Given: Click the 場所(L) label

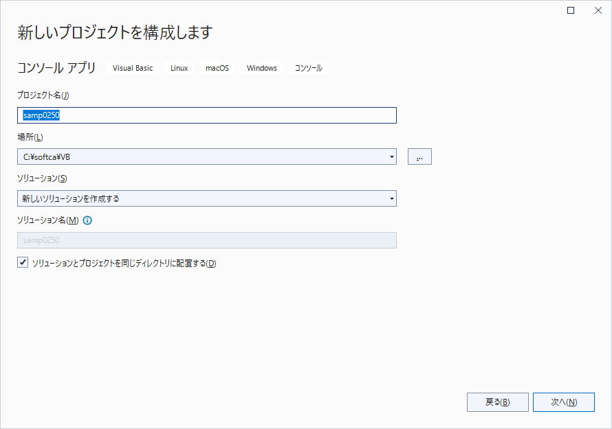Looking at the screenshot, I should click(30, 137).
